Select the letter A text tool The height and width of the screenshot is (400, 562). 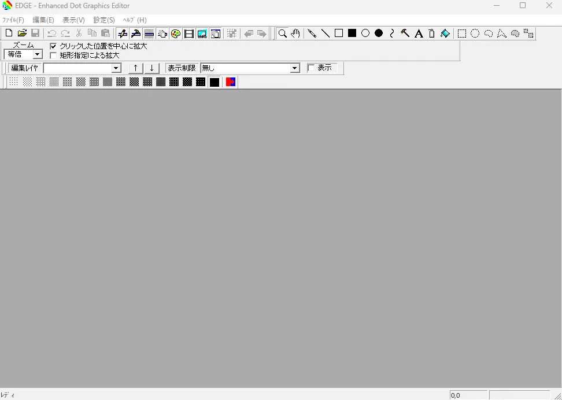coord(418,34)
